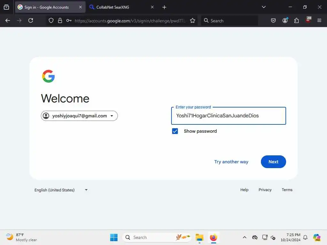Click the address bar URL
The width and height of the screenshot is (327, 245).
(130, 21)
